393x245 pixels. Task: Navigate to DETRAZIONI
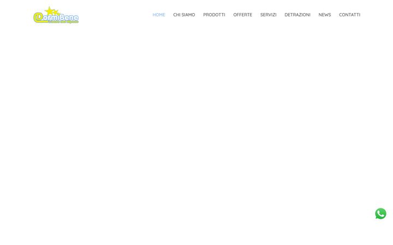pyautogui.click(x=297, y=15)
